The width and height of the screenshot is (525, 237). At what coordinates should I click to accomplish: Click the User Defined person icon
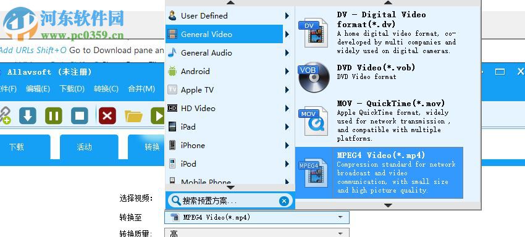[x=172, y=15]
